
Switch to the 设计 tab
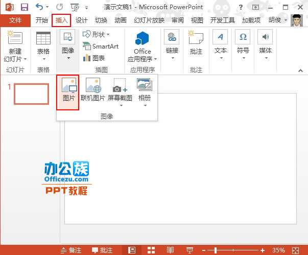point(81,20)
